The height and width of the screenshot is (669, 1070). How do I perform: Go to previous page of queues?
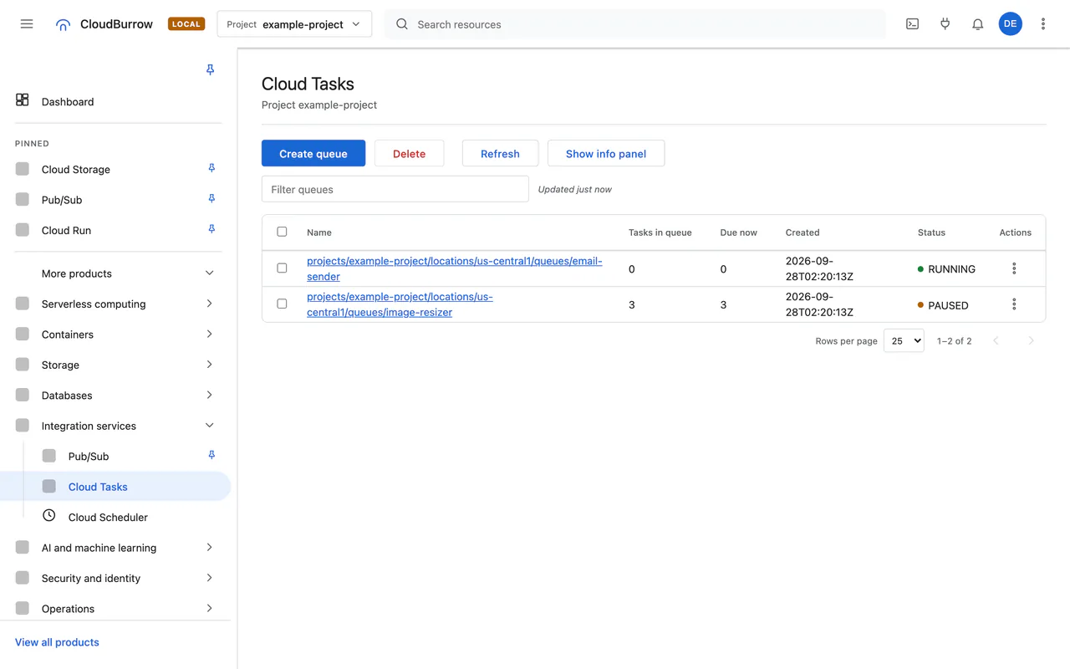996,340
